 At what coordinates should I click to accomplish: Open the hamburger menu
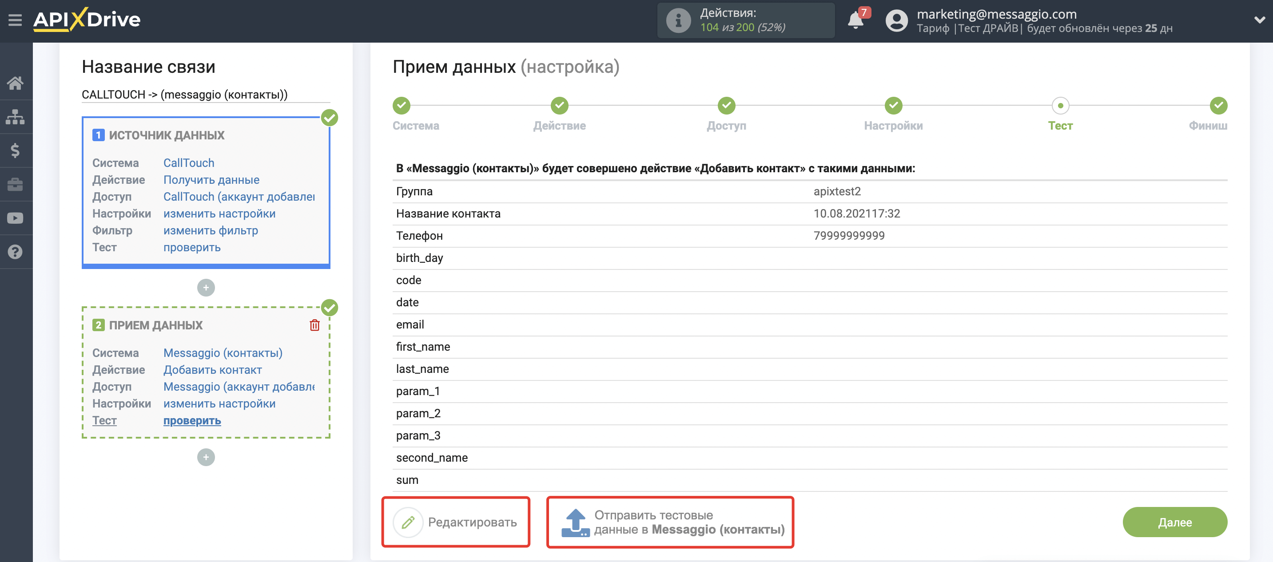coord(15,20)
